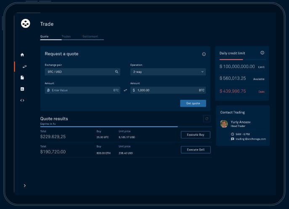The image size is (289, 209).
Task: Click the dollar amount 1,000.00 field
Action: pyautogui.click(x=168, y=90)
